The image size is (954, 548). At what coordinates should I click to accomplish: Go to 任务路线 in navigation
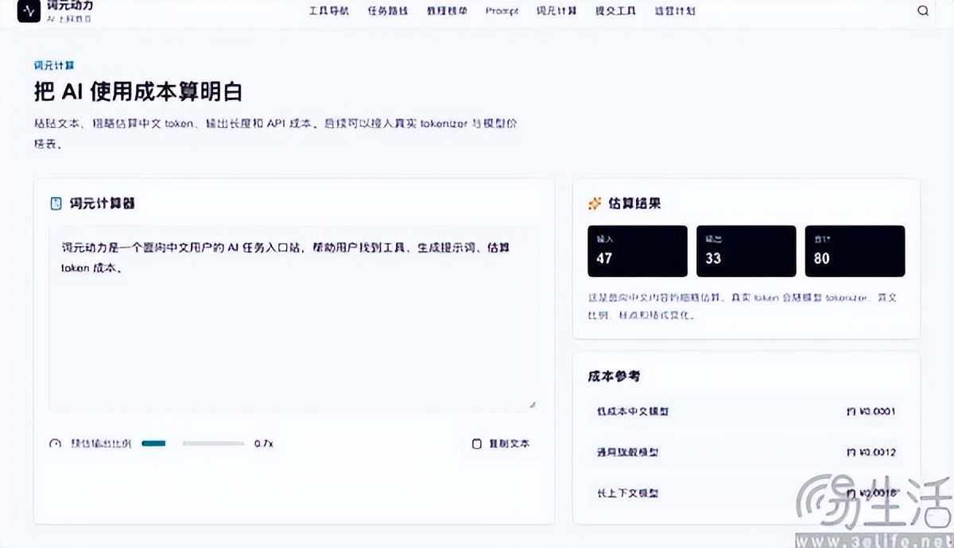tap(387, 11)
